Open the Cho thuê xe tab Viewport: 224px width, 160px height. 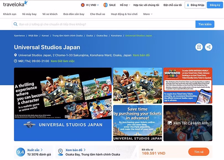(98, 14)
